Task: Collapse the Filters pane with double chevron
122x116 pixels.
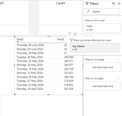Action: coord(119,4)
